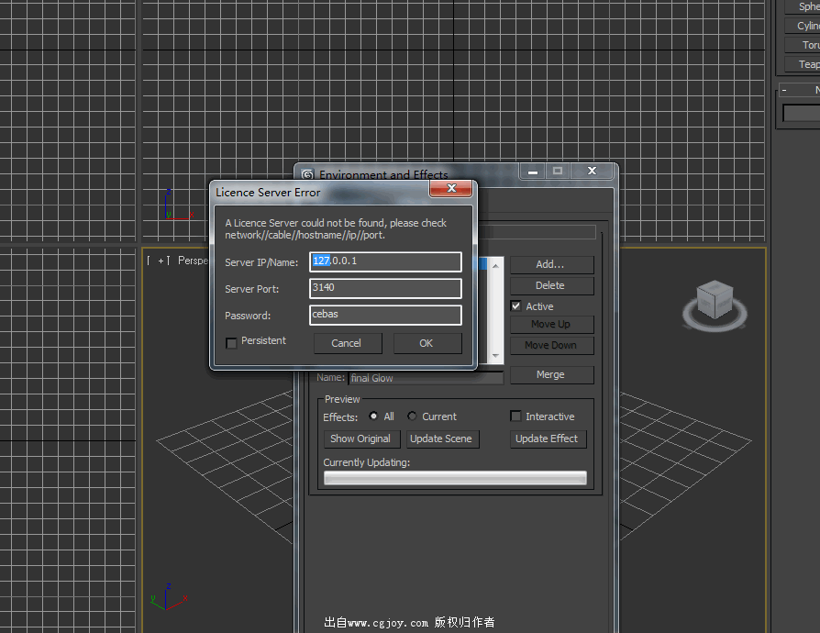Close the Environment and Effects window

point(592,171)
